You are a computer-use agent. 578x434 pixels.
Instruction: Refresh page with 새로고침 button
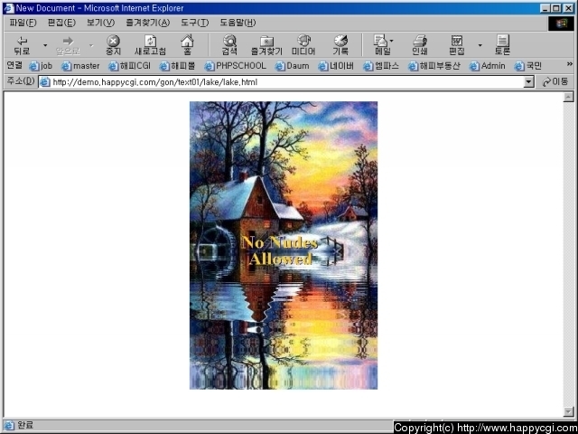(150, 45)
